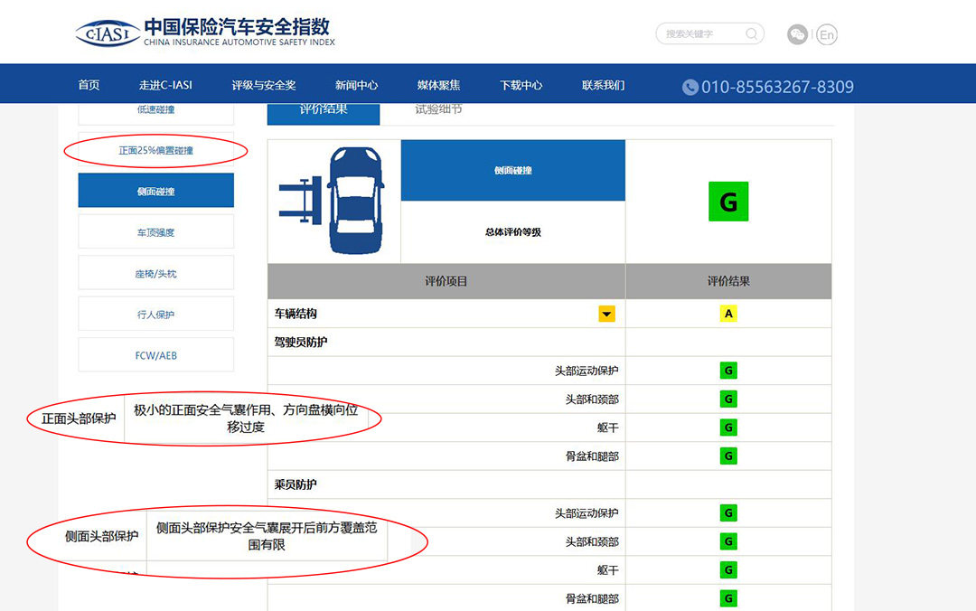976x611 pixels.
Task: Open the 评级与安全奖 menu
Action: [x=264, y=85]
